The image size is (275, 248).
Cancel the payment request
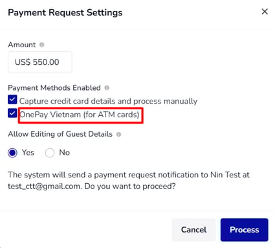(x=193, y=230)
